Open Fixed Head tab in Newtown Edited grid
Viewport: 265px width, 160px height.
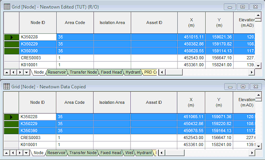coord(111,72)
